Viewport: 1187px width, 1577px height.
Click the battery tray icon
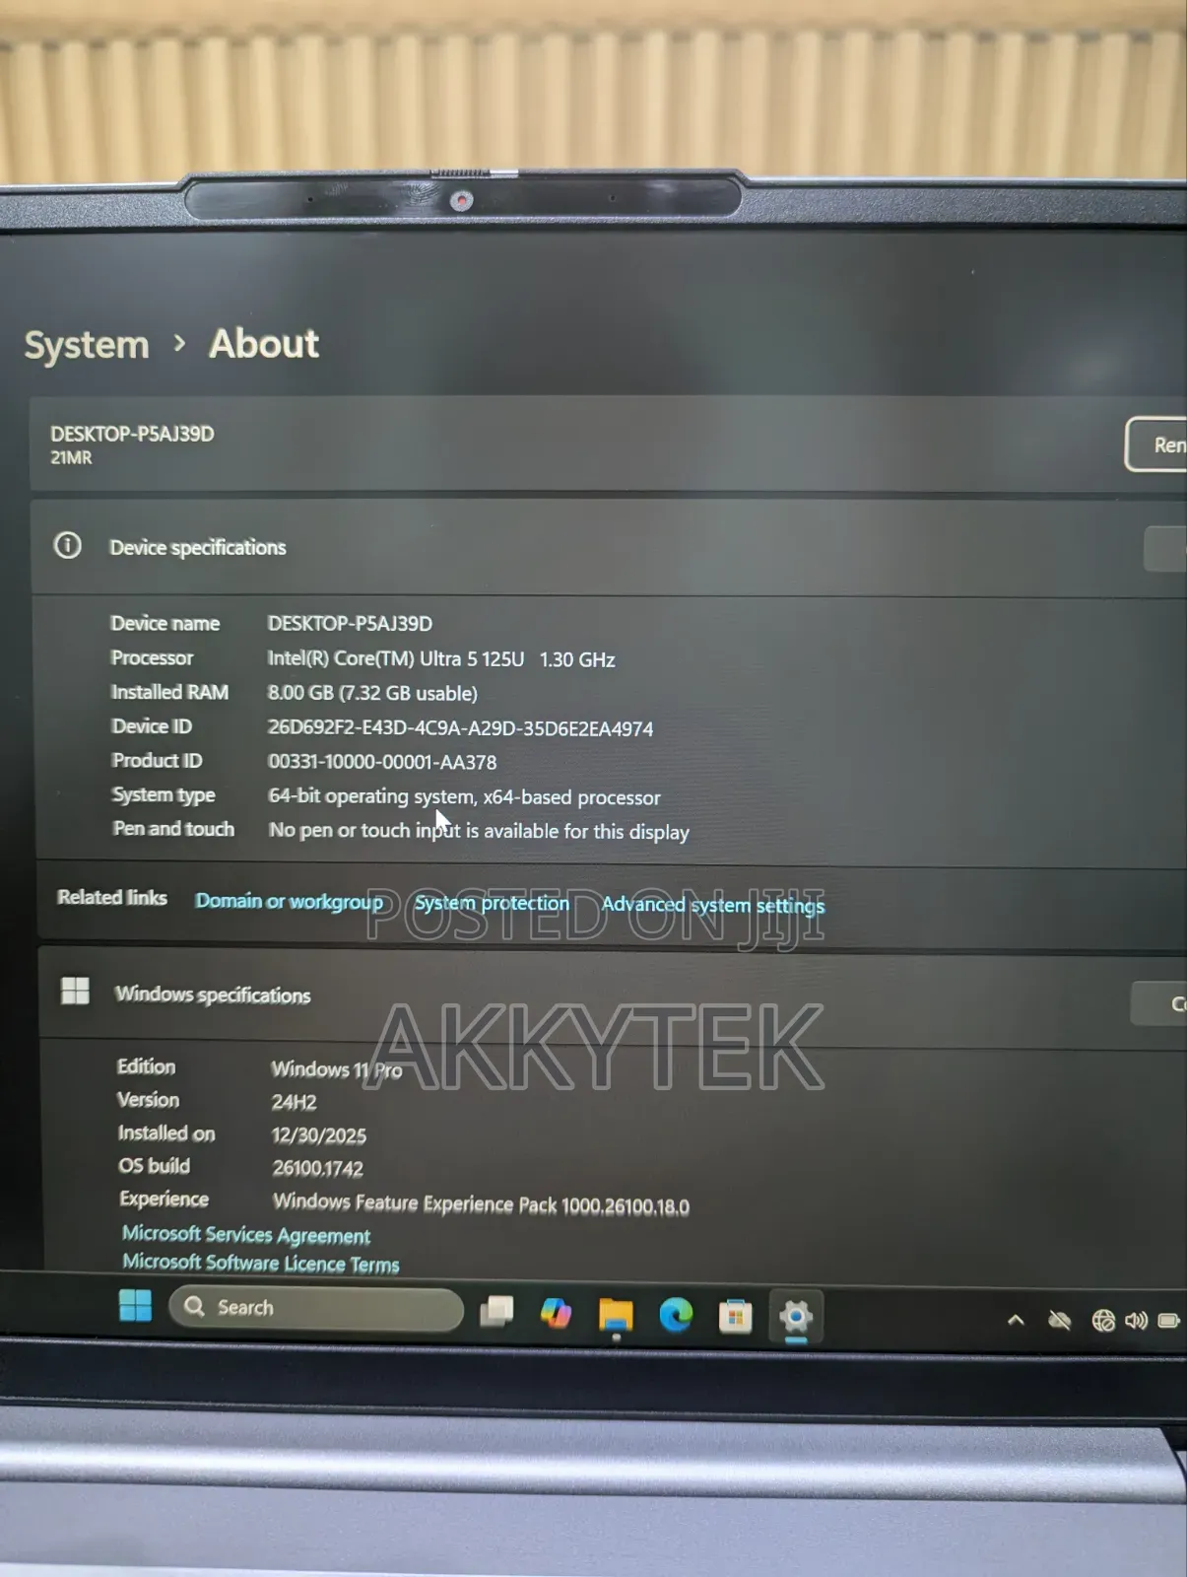coord(1169,1321)
